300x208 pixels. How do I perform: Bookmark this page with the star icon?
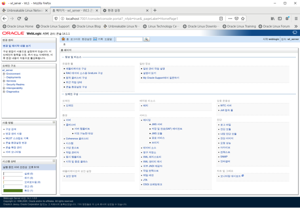[243, 19]
